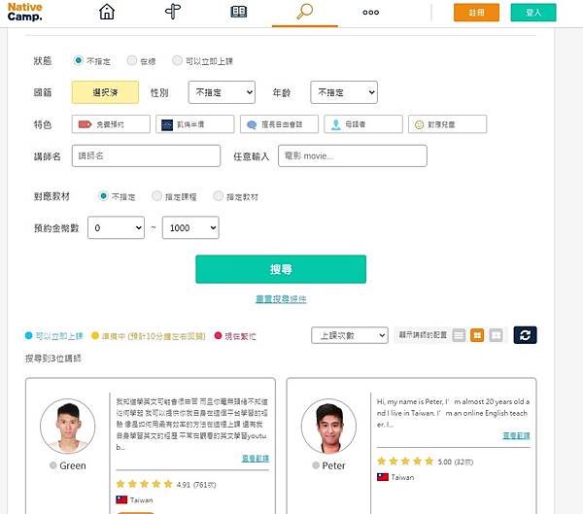The height and width of the screenshot is (514, 583).
Task: Open the magnifier search tab
Action: pos(304,12)
